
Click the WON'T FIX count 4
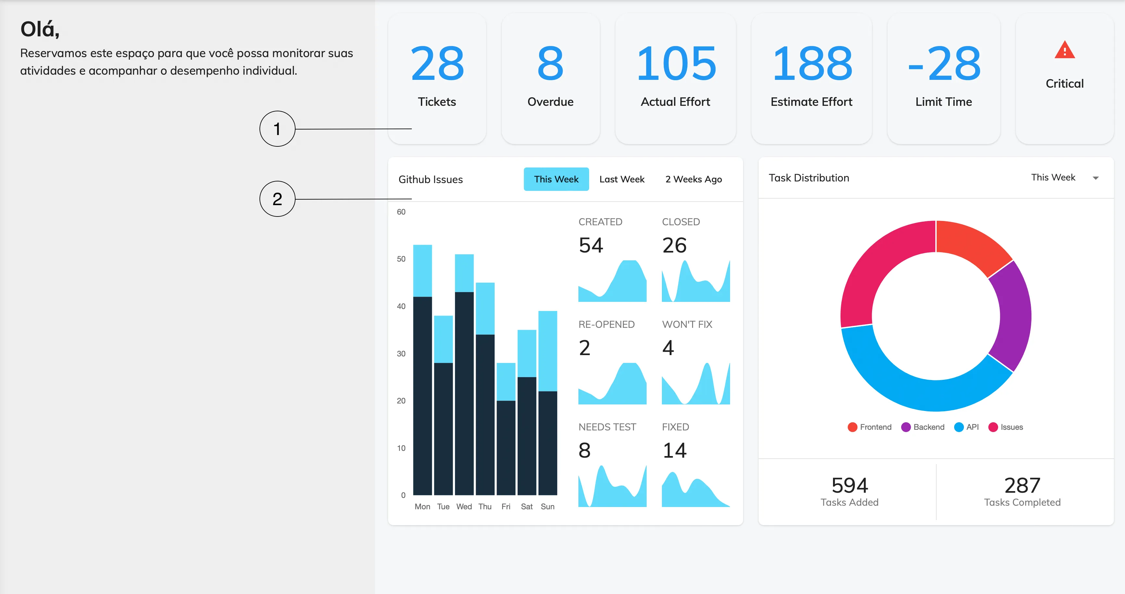pyautogui.click(x=668, y=348)
